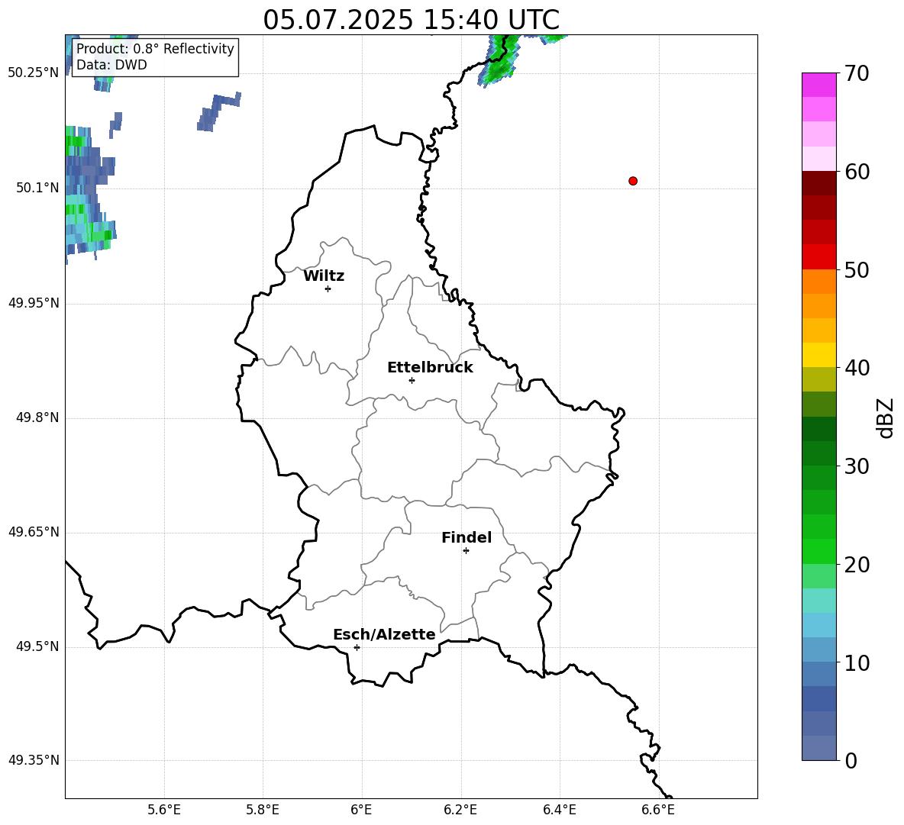The width and height of the screenshot is (904, 825).
Task: Click the 50.25°N latitude label
Action: coord(34,73)
